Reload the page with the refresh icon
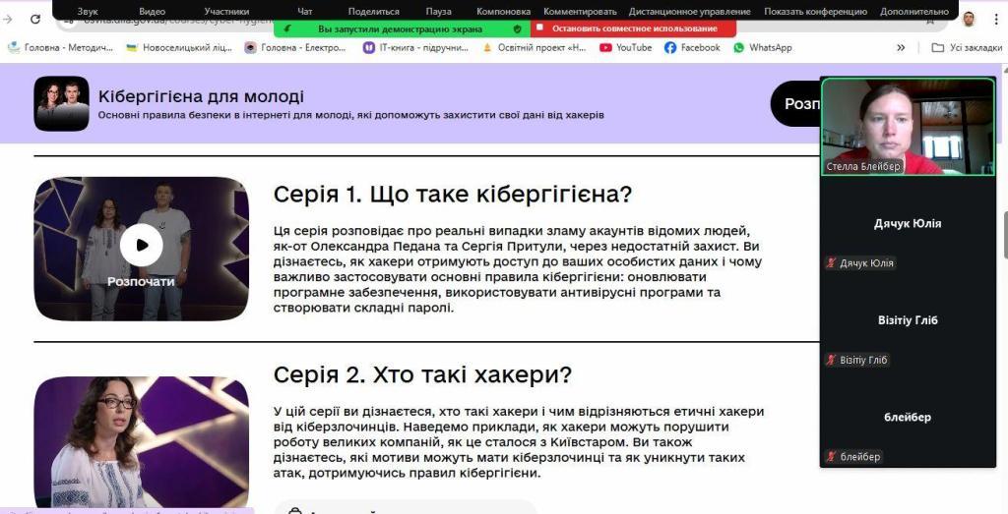Image resolution: width=1008 pixels, height=514 pixels. pyautogui.click(x=36, y=19)
